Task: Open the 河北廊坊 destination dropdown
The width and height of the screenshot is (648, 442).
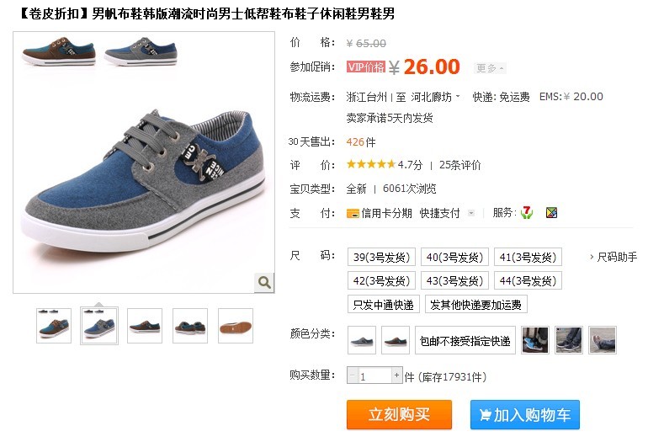Action: click(435, 97)
